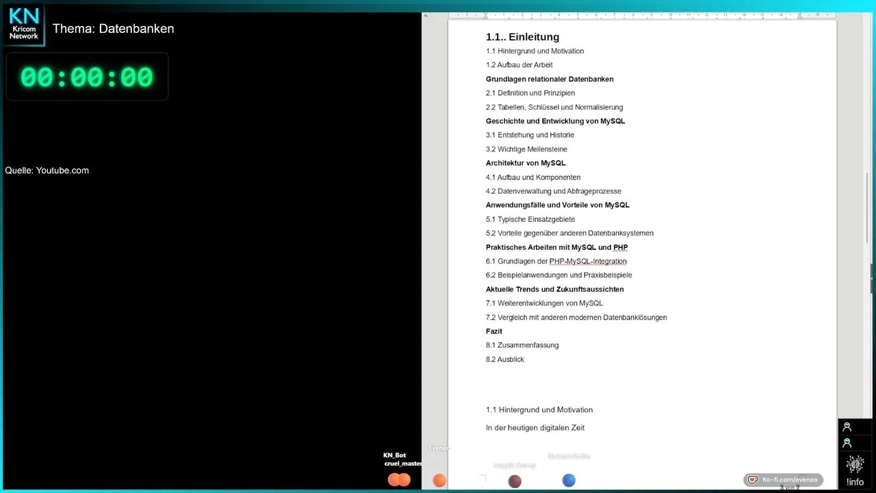876x493 pixels.
Task: Click the "Thema: Datenbanken" title text
Action: click(x=114, y=29)
